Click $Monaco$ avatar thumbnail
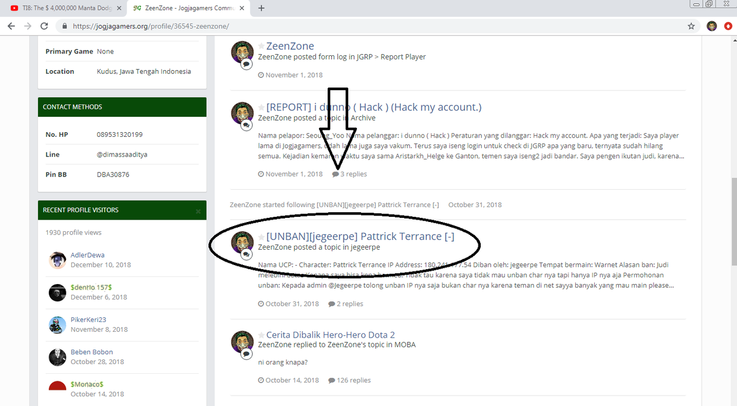The width and height of the screenshot is (737, 406). coord(58,386)
